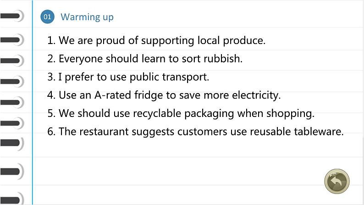Click the topmost spiral binder ring
The image size is (364, 205).
tap(12, 17)
